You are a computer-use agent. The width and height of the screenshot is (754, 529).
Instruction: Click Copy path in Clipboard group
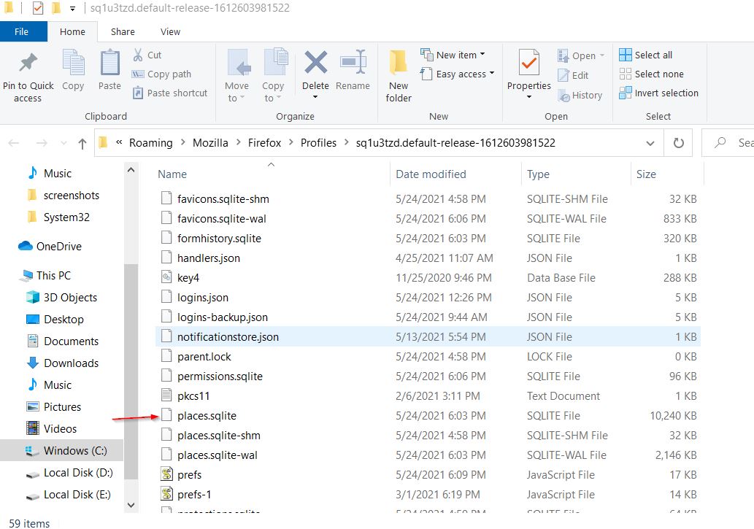click(161, 74)
